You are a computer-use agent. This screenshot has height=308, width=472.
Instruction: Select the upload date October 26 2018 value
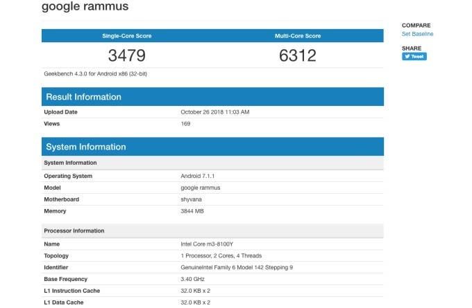[215, 112]
